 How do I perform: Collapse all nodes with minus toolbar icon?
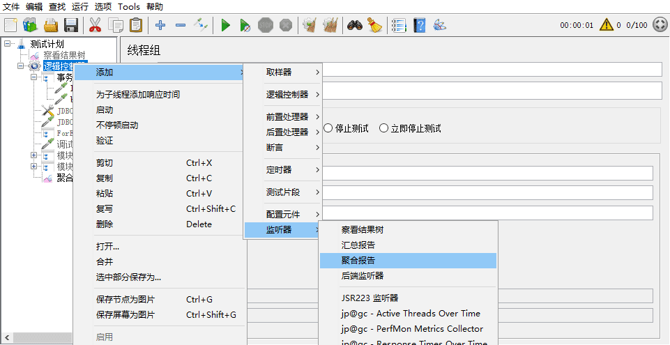tap(181, 25)
